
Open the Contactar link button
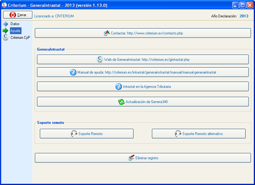tap(143, 33)
